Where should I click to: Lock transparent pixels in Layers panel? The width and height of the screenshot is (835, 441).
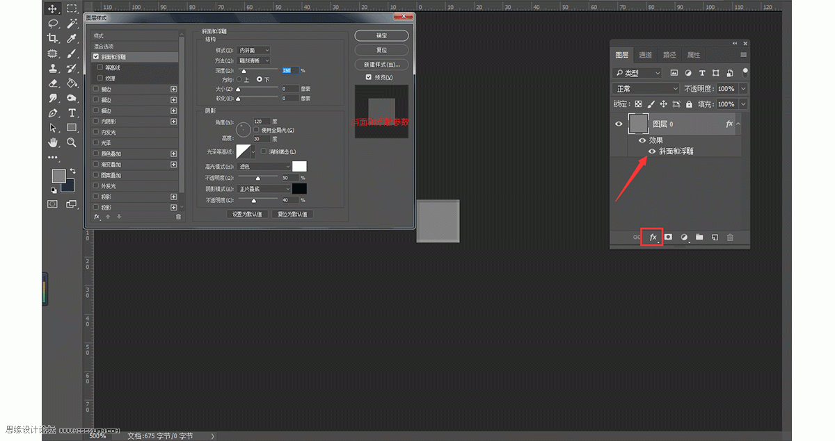click(x=638, y=104)
